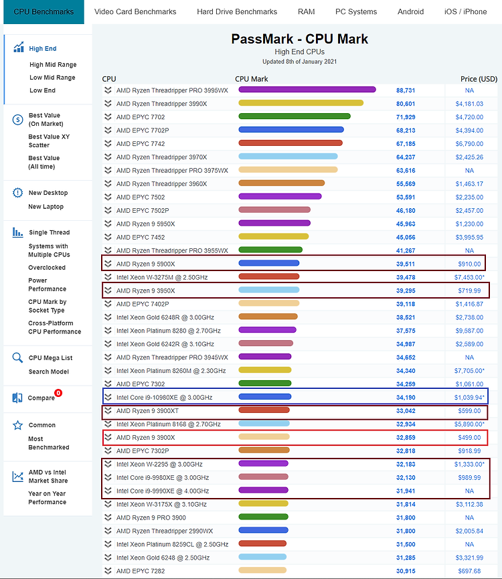
Task: Expand the AMD Ryzen Threadripper PRO 3995WX row
Action: click(108, 90)
